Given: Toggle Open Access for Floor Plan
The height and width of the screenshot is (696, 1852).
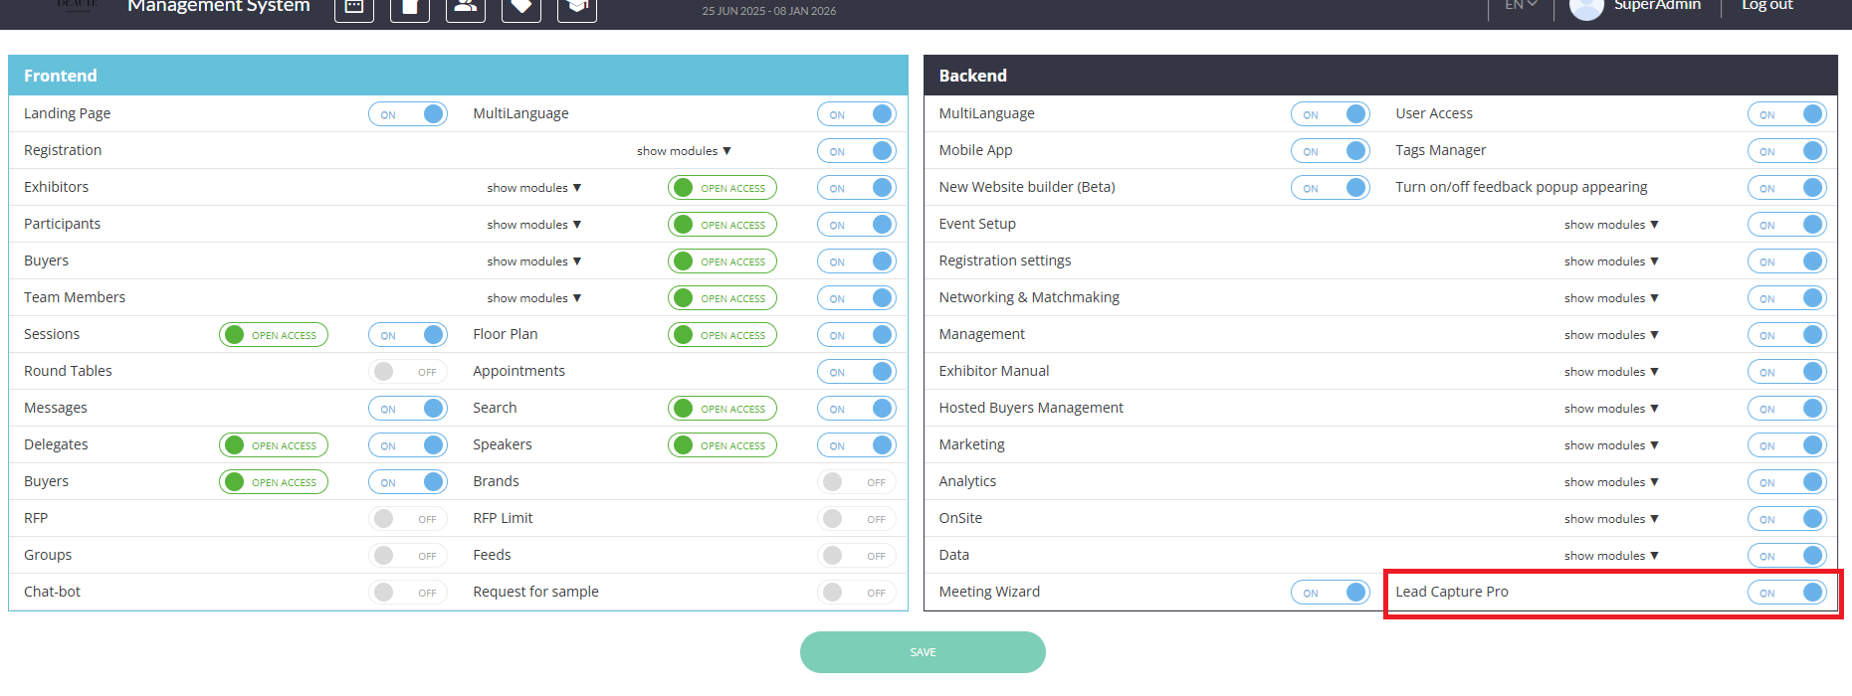Looking at the screenshot, I should (x=722, y=335).
